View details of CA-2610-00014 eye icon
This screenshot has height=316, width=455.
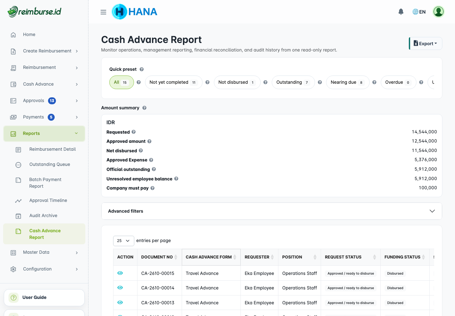click(x=120, y=288)
